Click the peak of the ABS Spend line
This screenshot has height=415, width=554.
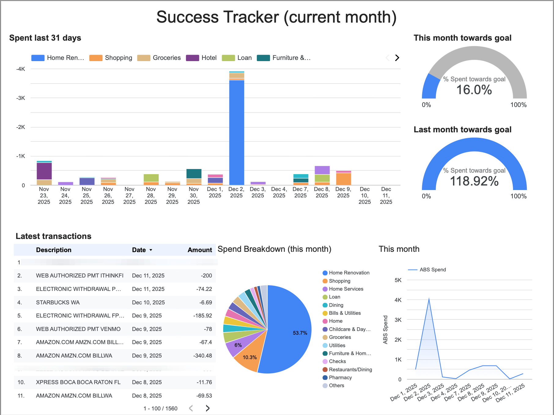[x=429, y=299]
